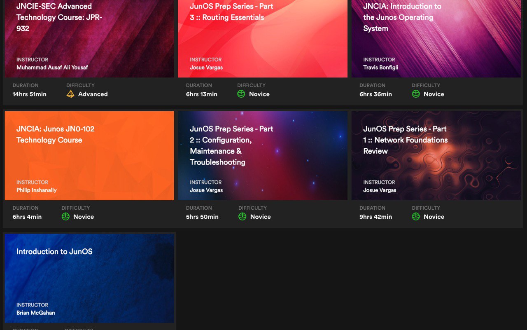Click Novice label beside 6hrs 36min
Viewport: 527px width, 330px height.
pos(434,94)
